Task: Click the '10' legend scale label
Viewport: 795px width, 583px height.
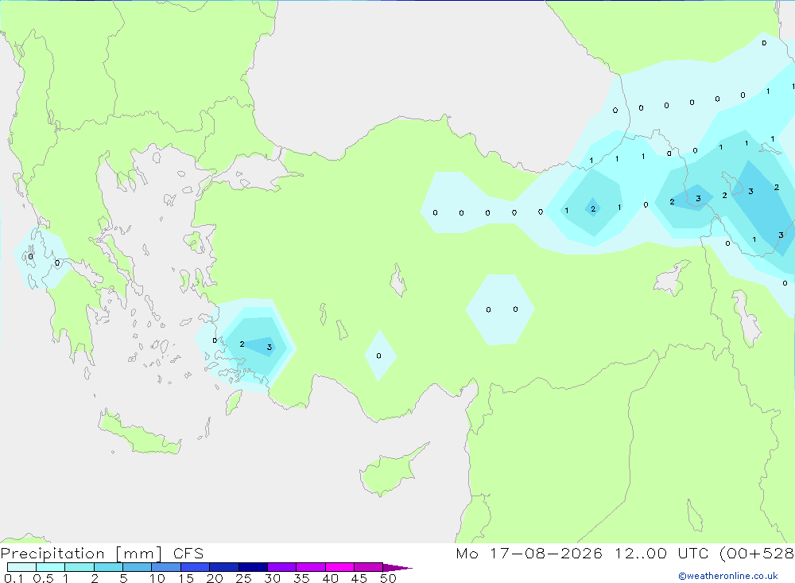Action: pyautogui.click(x=157, y=578)
